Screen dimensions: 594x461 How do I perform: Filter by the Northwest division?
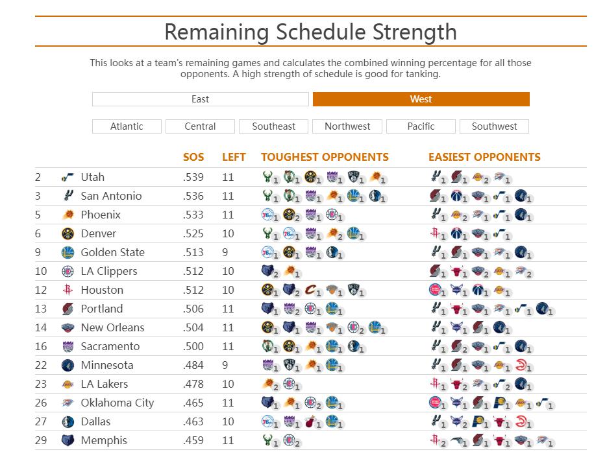click(x=347, y=126)
